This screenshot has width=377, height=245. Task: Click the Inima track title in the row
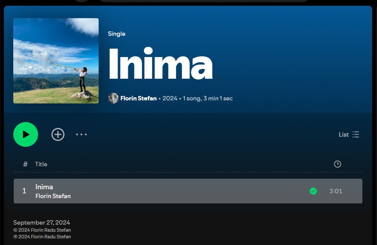click(x=44, y=187)
